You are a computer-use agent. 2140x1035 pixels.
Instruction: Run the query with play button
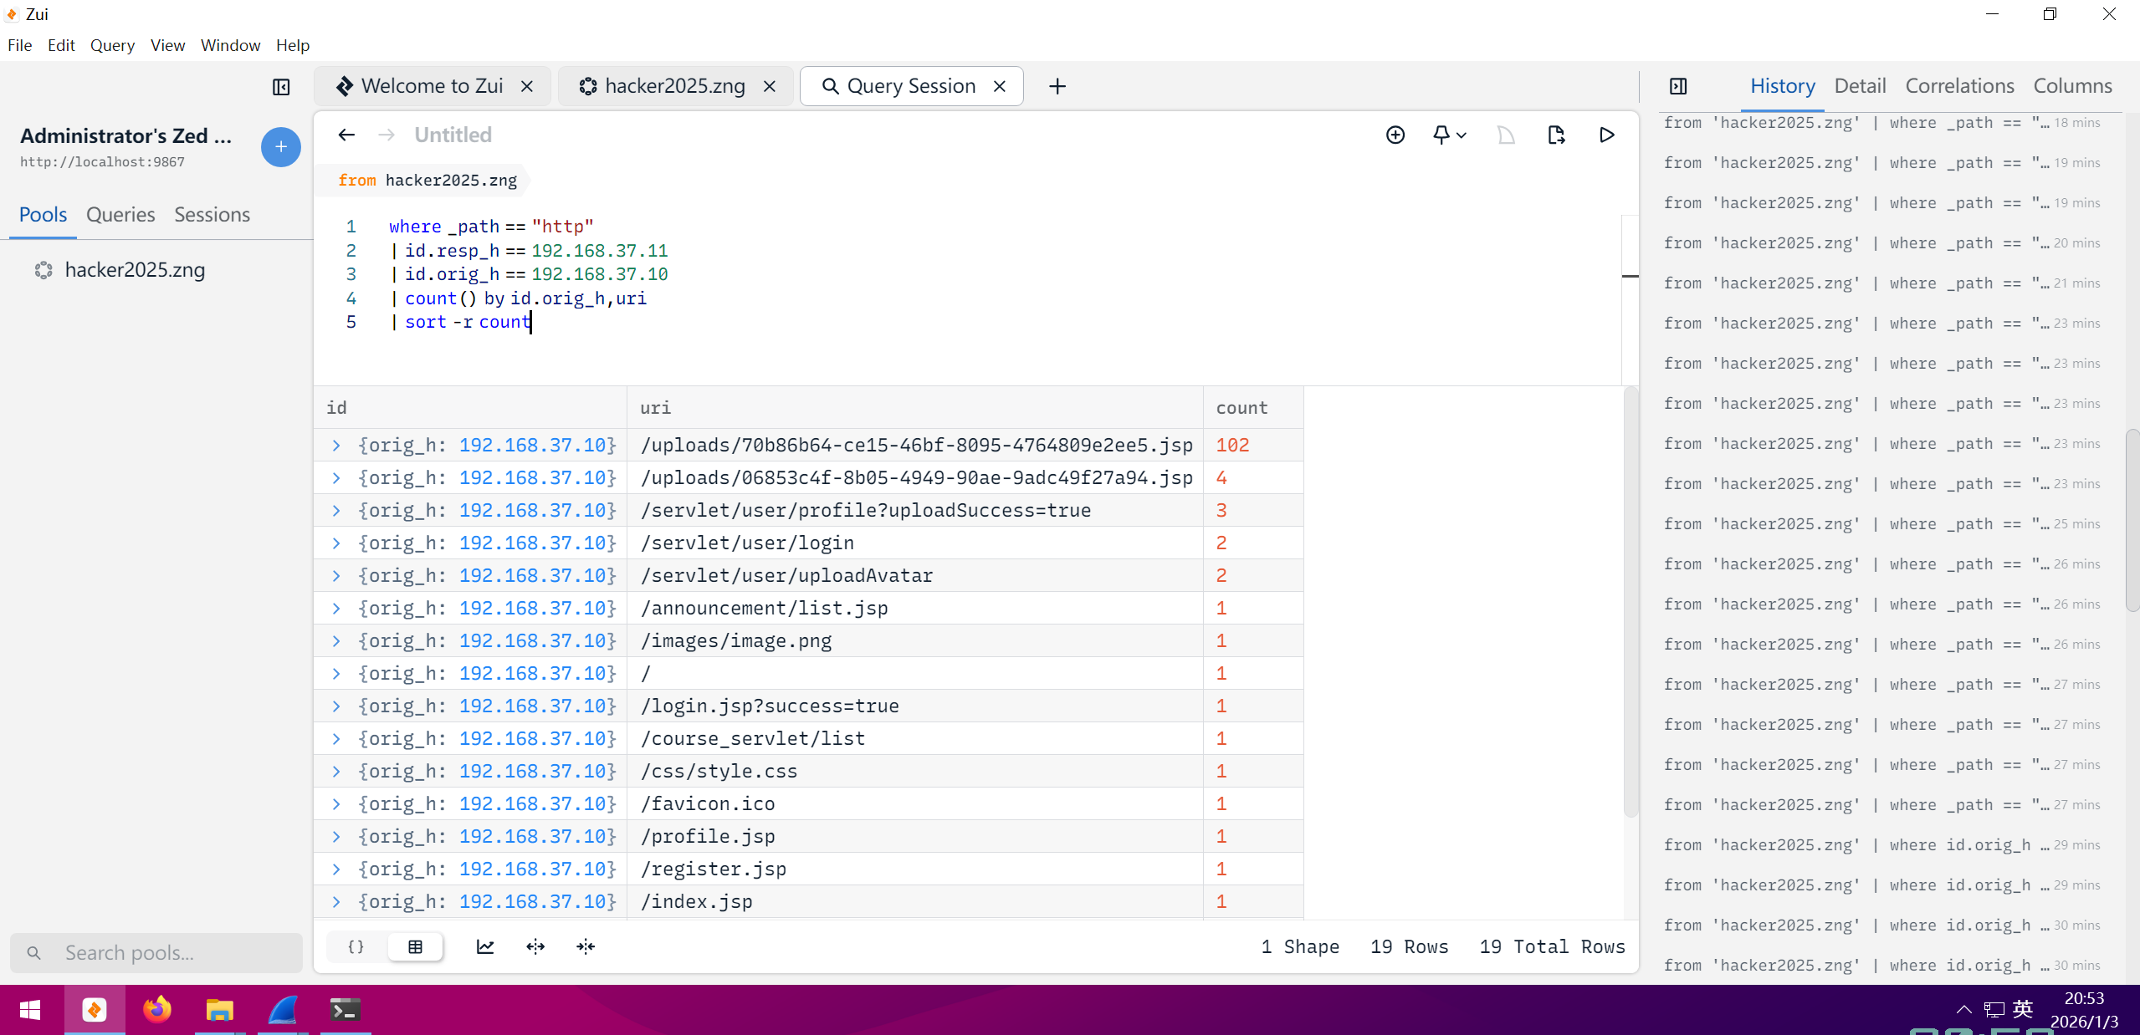click(x=1606, y=135)
